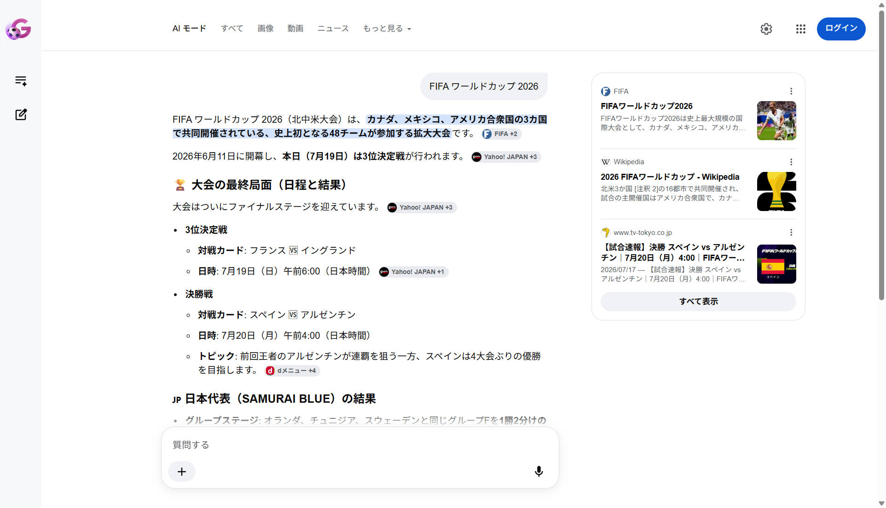This screenshot has width=886, height=508.
Task: Open options menu for tv-tokyo source card
Action: tap(791, 233)
